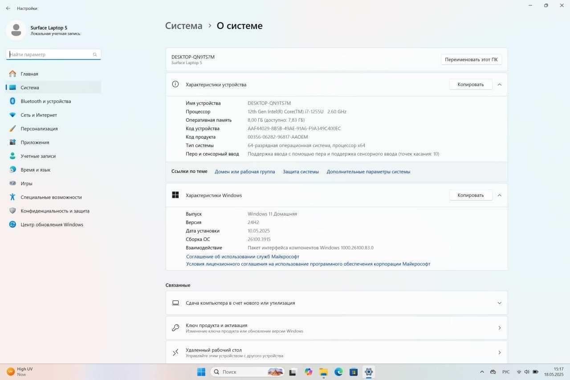The width and height of the screenshot is (570, 380).
Task: Click the info icon beside Характеристики устройства
Action: pos(175,84)
